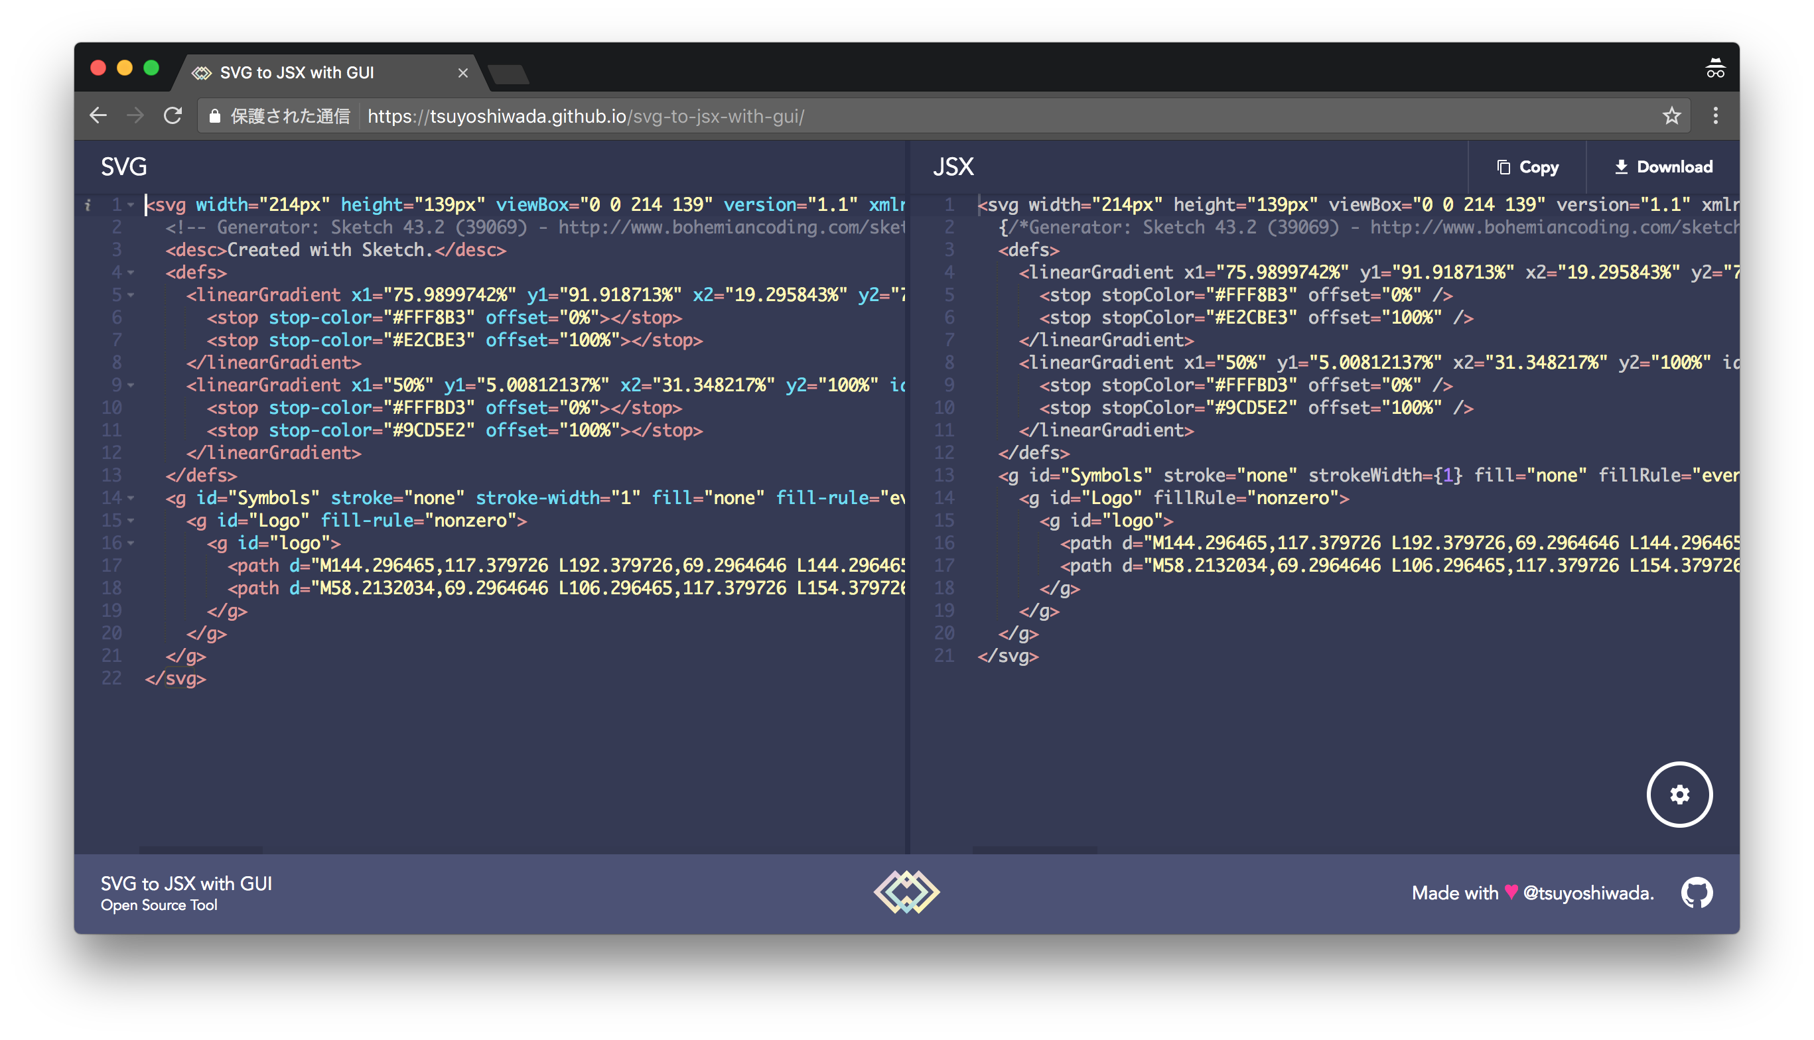Bookmark page with the star icon
The width and height of the screenshot is (1814, 1040).
click(1671, 115)
